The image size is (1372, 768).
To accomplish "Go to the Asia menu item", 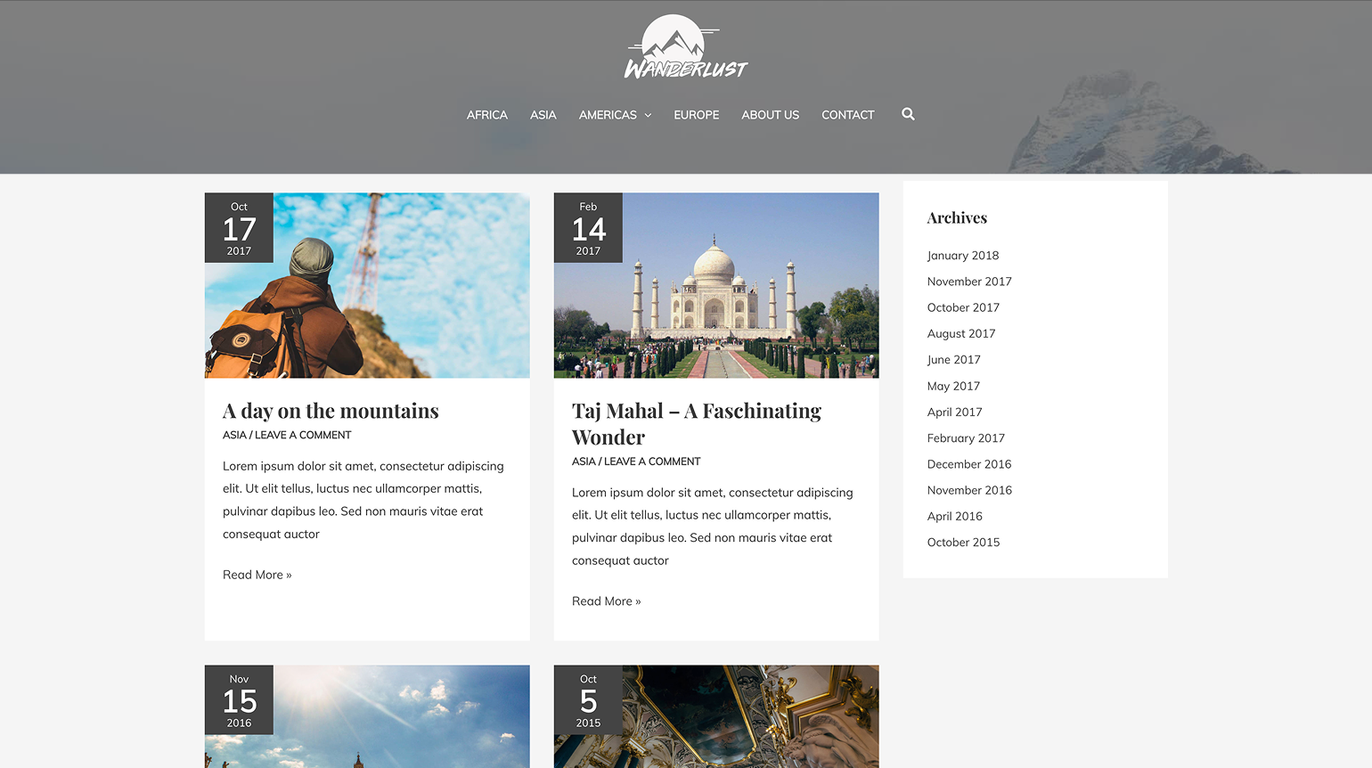I will pos(543,115).
